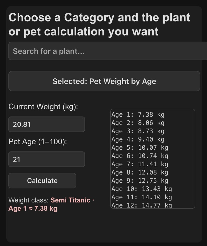207x246 pixels.
Task: Click the 'Current Weight (kg):' label
Action: 43,107
